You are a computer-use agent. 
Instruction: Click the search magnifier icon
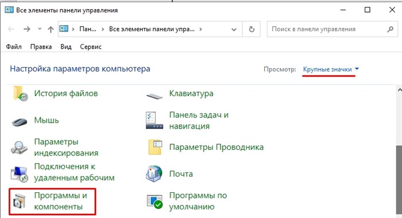pos(390,29)
